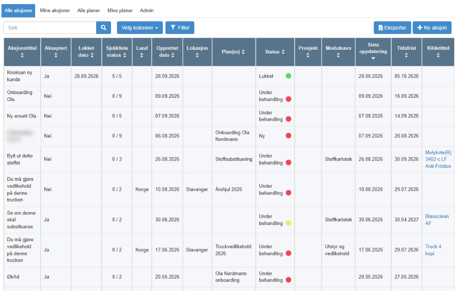
Task: Select the 'Stoffsubstituering' plan cell
Action: [x=234, y=159]
